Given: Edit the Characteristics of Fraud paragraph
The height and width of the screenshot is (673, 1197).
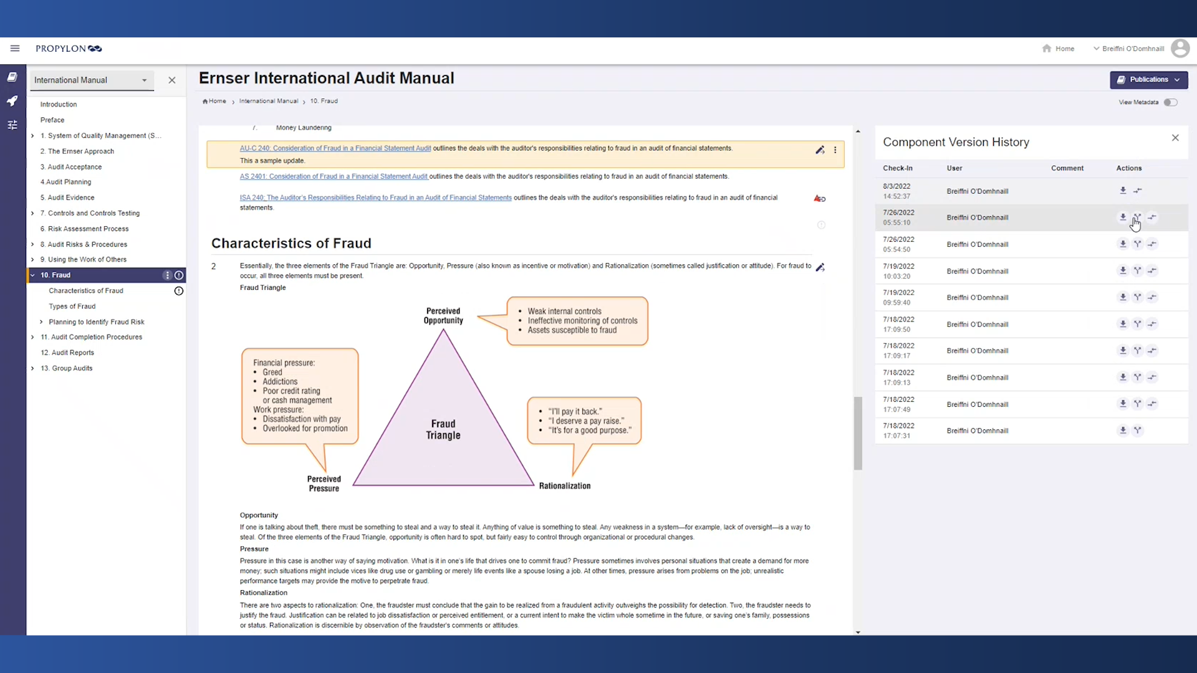Looking at the screenshot, I should point(820,267).
